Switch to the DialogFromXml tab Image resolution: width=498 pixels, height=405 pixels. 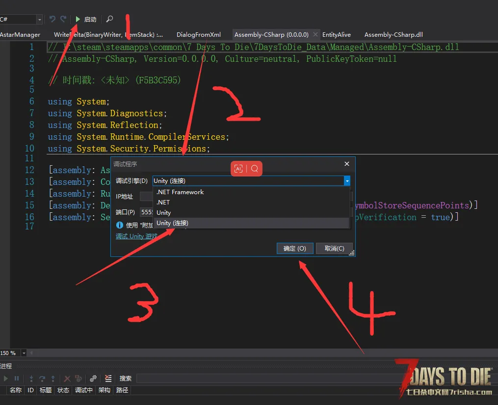pos(199,35)
